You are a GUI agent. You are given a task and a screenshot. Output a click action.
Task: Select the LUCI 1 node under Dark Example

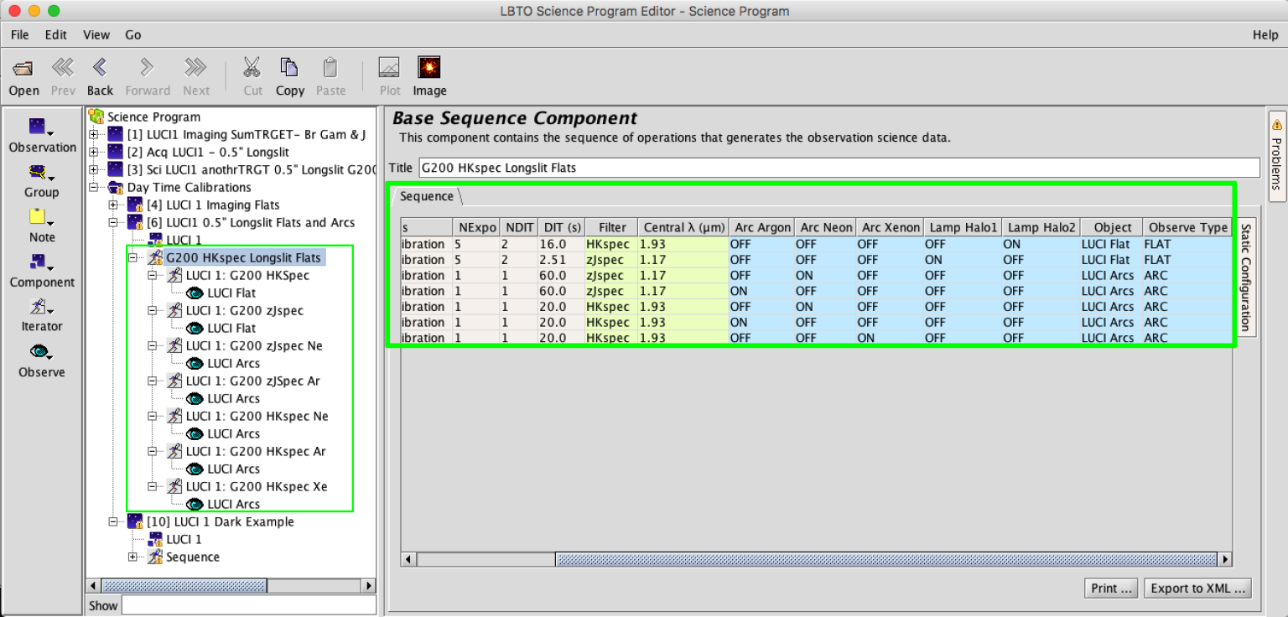click(x=184, y=539)
